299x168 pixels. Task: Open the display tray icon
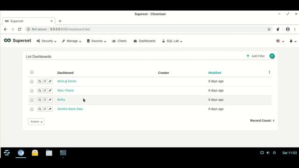(x=262, y=153)
